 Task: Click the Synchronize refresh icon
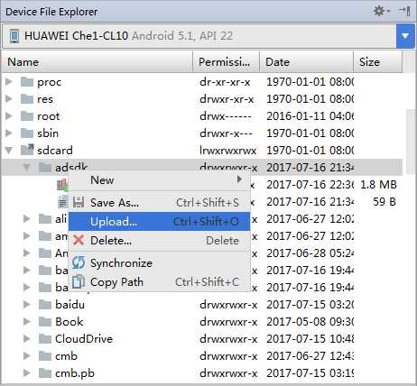79,262
